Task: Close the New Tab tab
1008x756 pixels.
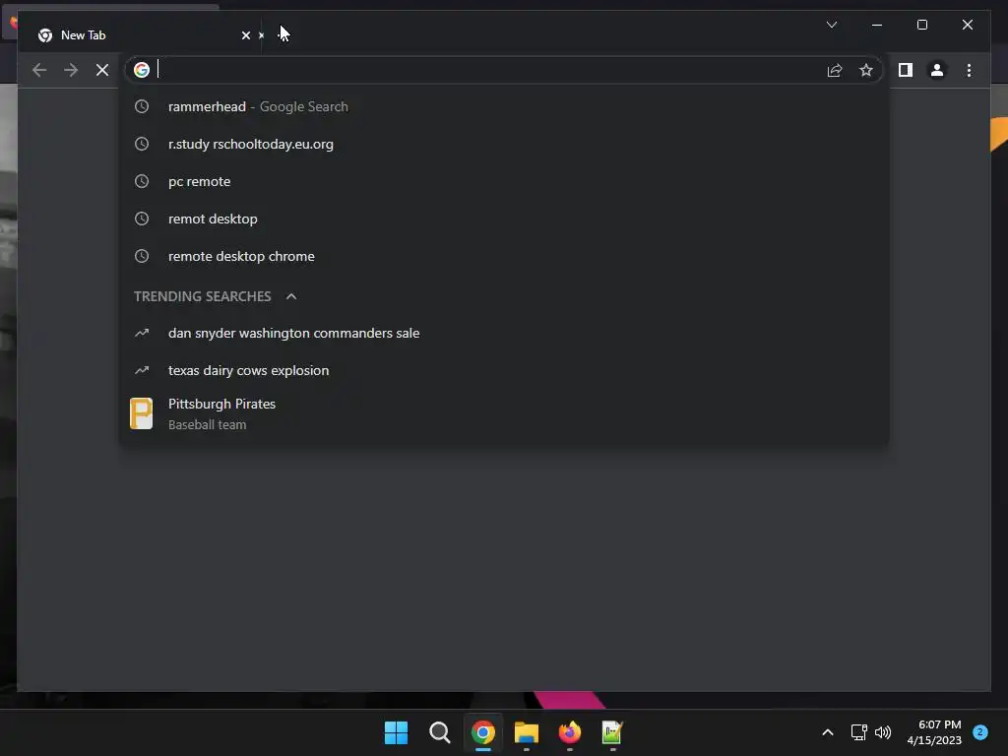Action: [x=245, y=35]
